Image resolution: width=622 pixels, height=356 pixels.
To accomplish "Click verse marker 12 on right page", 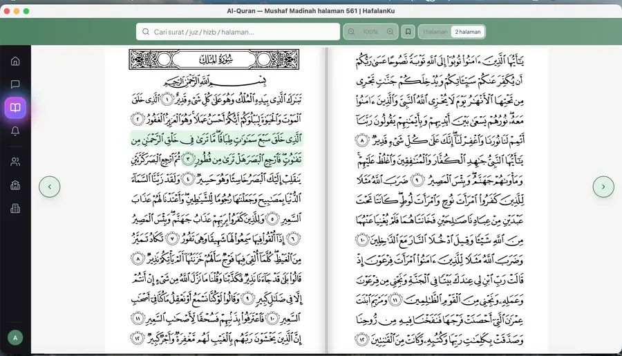I will (x=361, y=339).
